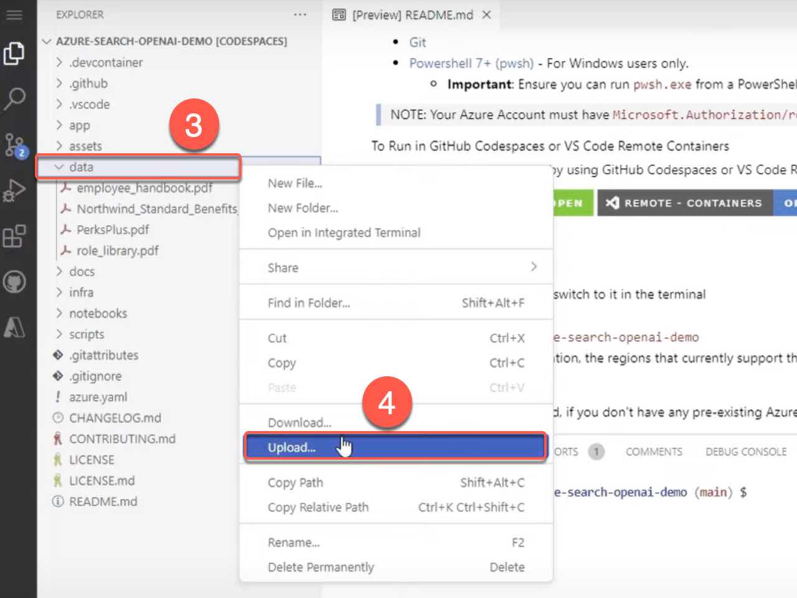The height and width of the screenshot is (598, 797).
Task: Expand the scripts folder
Action: tap(59, 334)
